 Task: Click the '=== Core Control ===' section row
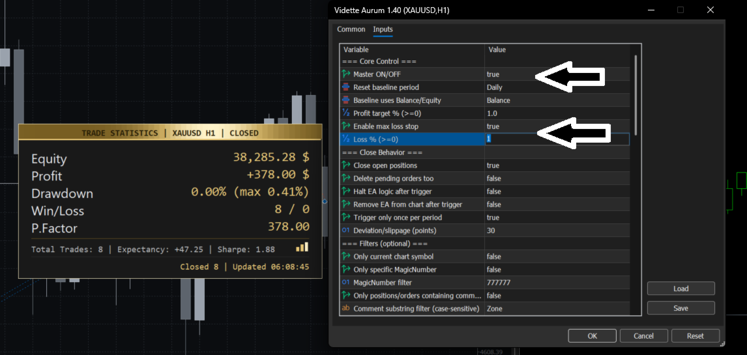(x=484, y=61)
